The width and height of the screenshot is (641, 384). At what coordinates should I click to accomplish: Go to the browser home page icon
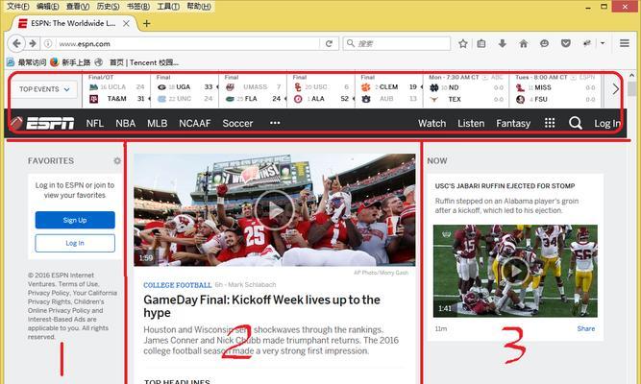coord(523,43)
